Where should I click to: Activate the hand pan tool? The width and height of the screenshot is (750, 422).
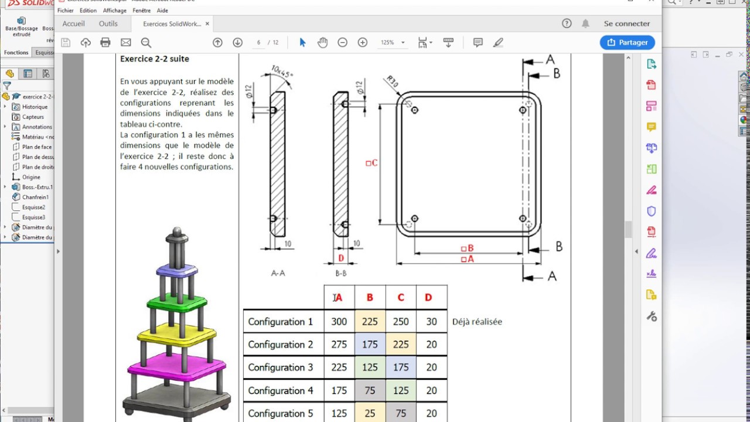point(322,42)
